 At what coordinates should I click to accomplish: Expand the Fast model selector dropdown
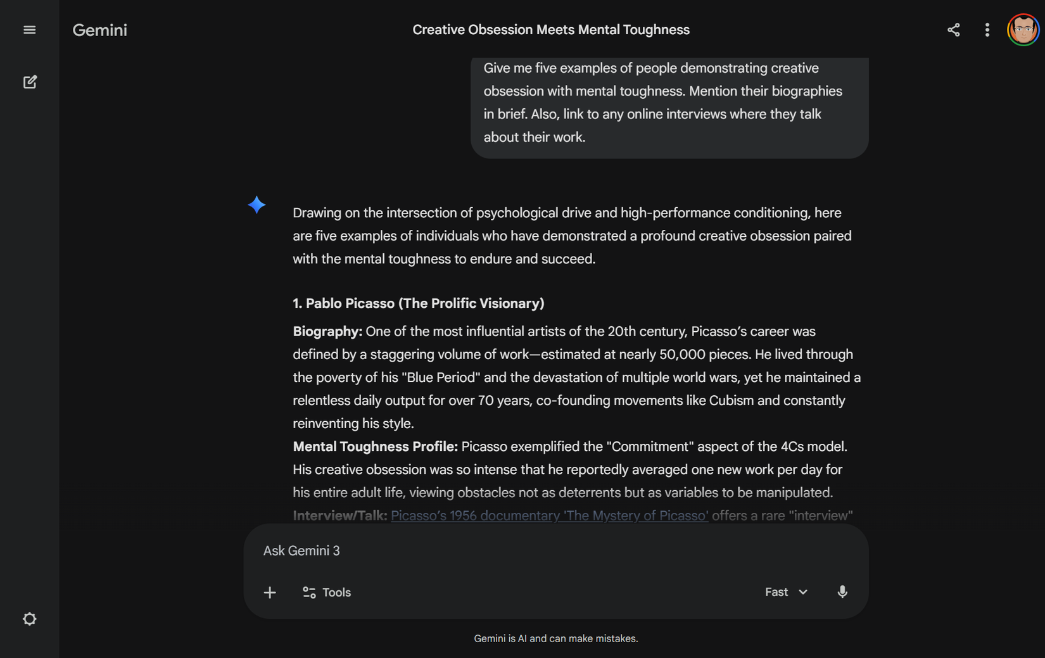[x=785, y=592]
